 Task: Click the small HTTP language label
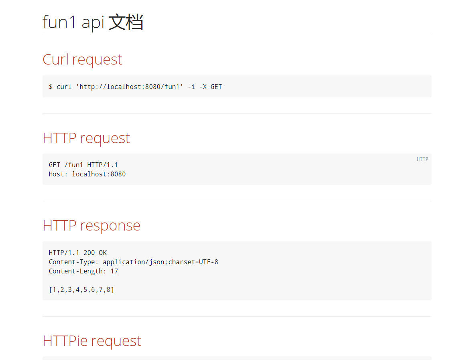422,159
